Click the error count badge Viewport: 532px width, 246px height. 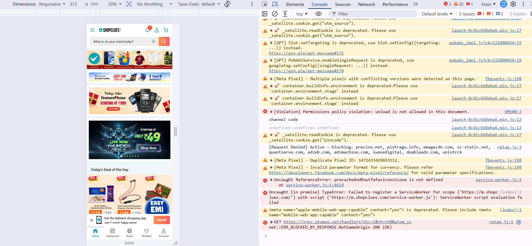click(x=447, y=4)
